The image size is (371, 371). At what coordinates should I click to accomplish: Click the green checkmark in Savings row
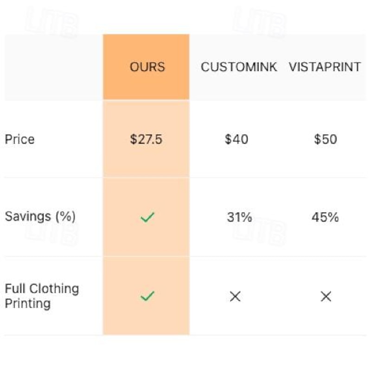tap(147, 217)
